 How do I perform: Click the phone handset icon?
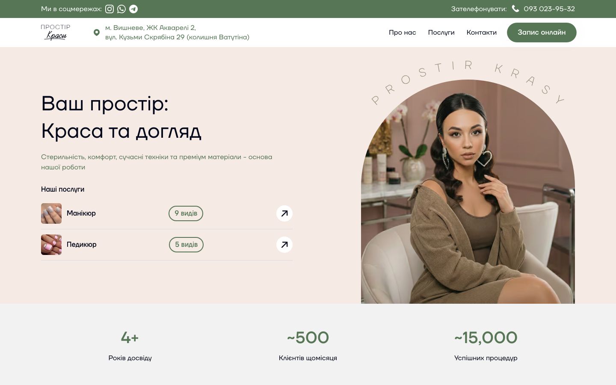(x=515, y=9)
